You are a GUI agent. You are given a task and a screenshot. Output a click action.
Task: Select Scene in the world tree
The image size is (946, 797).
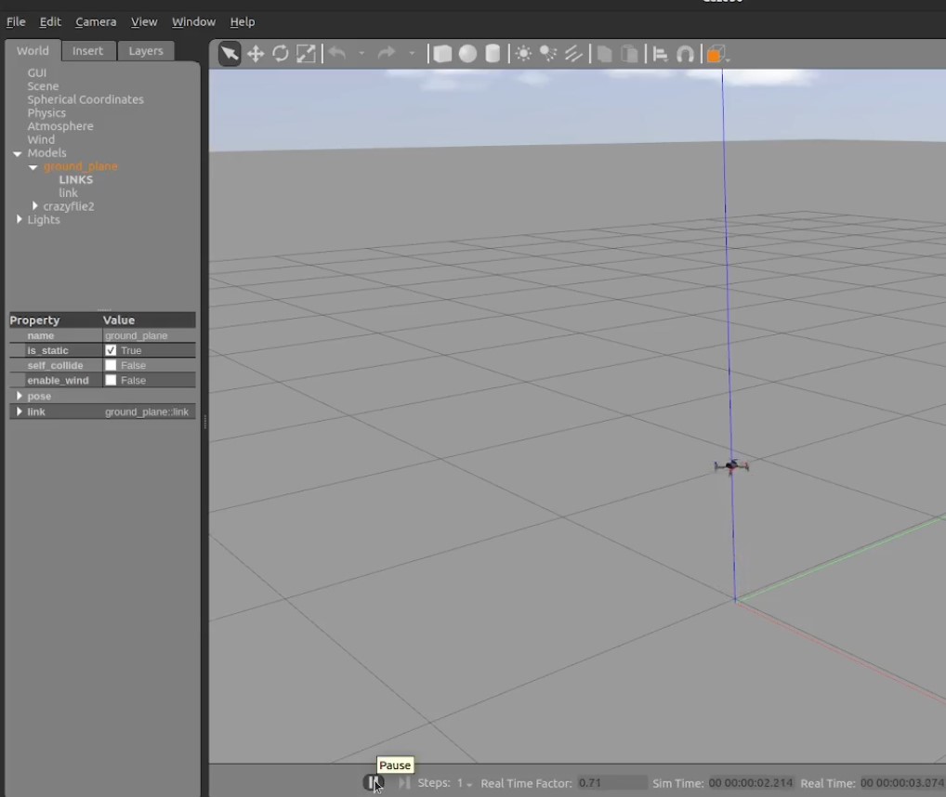pyautogui.click(x=43, y=85)
